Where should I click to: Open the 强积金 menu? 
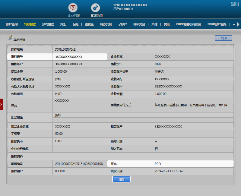(x=89, y=24)
